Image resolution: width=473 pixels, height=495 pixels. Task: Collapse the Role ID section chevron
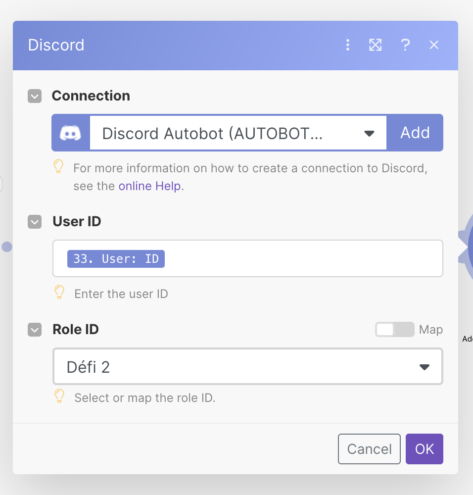pos(35,330)
